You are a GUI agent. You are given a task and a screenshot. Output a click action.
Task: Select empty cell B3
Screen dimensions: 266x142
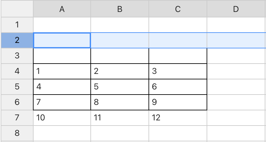tap(120, 56)
